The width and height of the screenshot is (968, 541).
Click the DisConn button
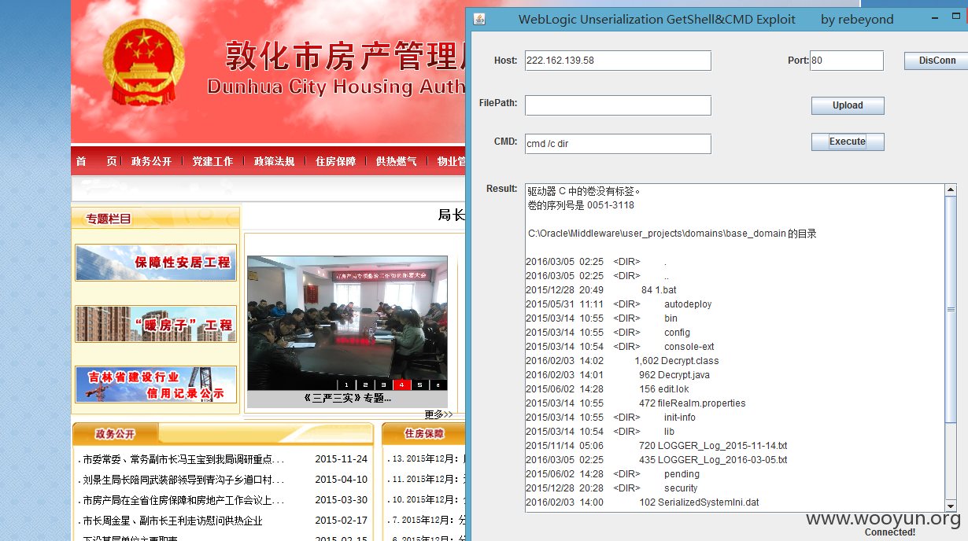click(937, 61)
